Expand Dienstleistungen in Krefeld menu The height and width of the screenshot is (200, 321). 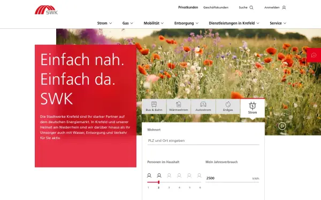(x=234, y=23)
